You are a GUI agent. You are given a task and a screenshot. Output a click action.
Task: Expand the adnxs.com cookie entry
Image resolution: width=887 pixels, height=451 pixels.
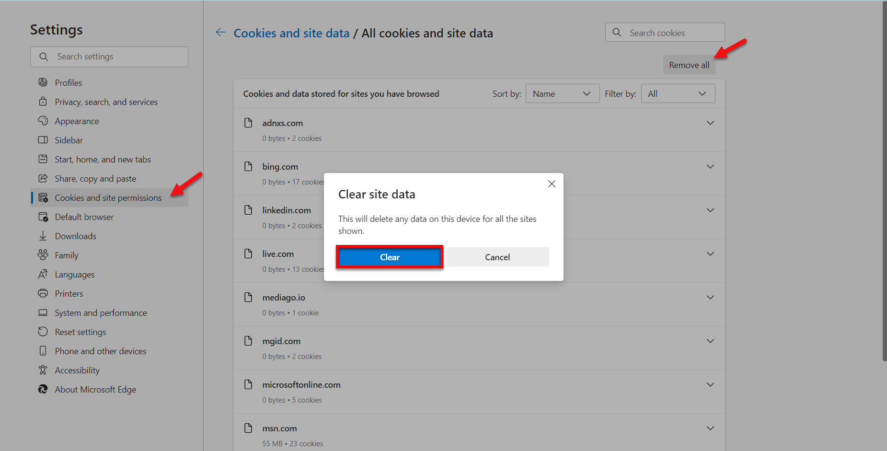coord(710,123)
